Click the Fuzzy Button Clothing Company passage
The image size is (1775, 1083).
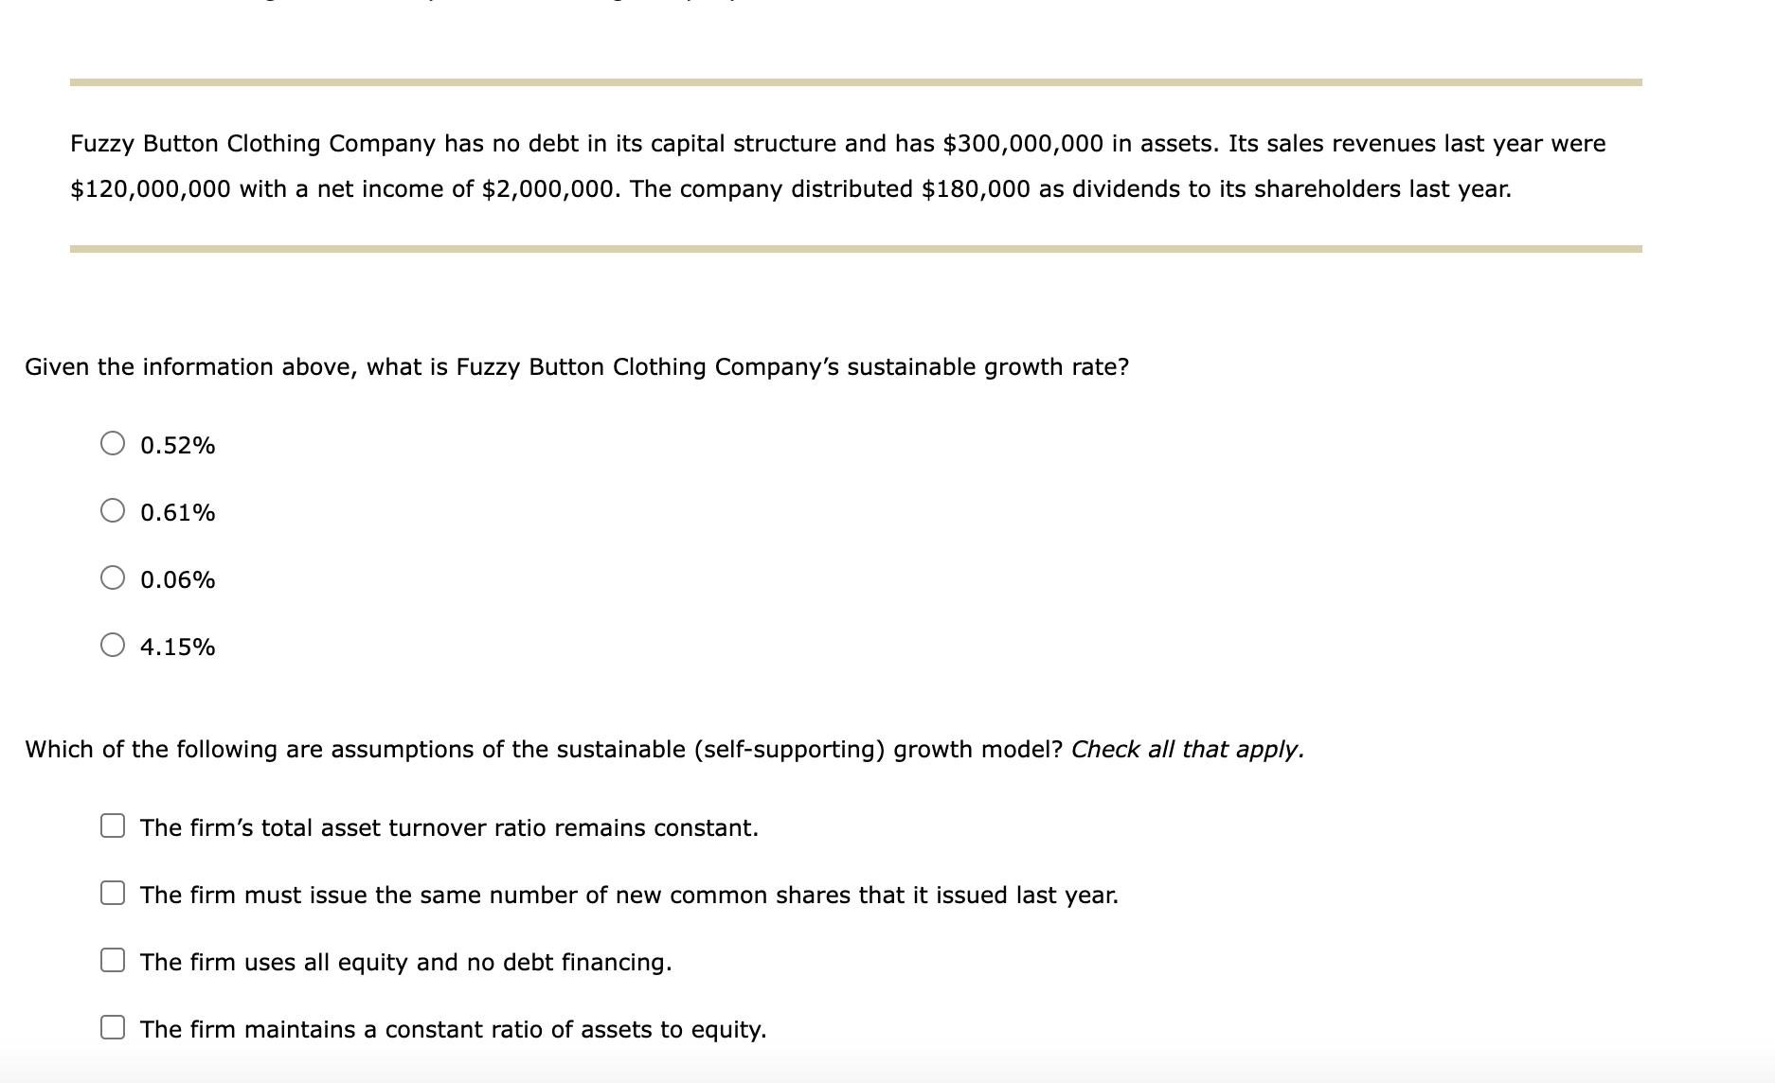[x=838, y=166]
